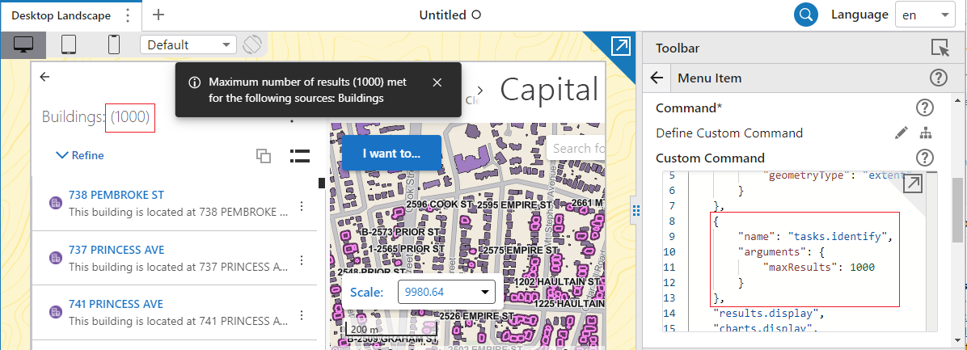This screenshot has height=350, width=967.
Task: Click building icon beside 737 PRINCESS AVE
Action: point(56,258)
